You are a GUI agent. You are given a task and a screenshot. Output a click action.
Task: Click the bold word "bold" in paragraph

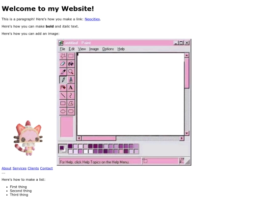tap(50, 27)
